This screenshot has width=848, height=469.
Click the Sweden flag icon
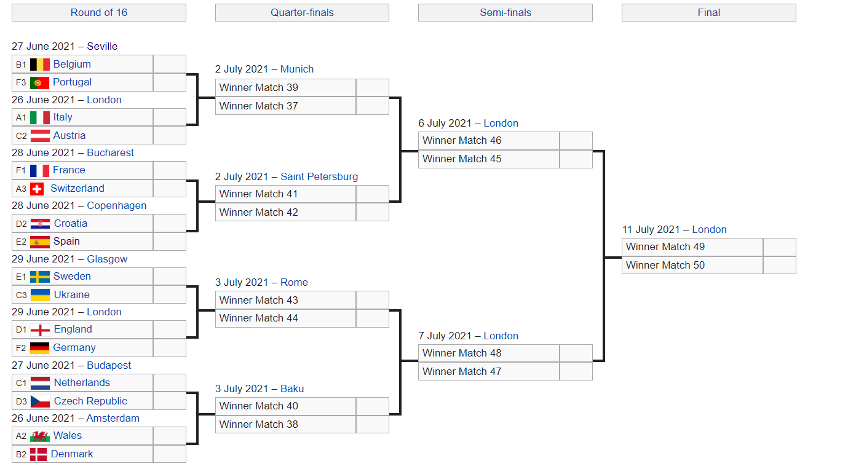(x=40, y=277)
